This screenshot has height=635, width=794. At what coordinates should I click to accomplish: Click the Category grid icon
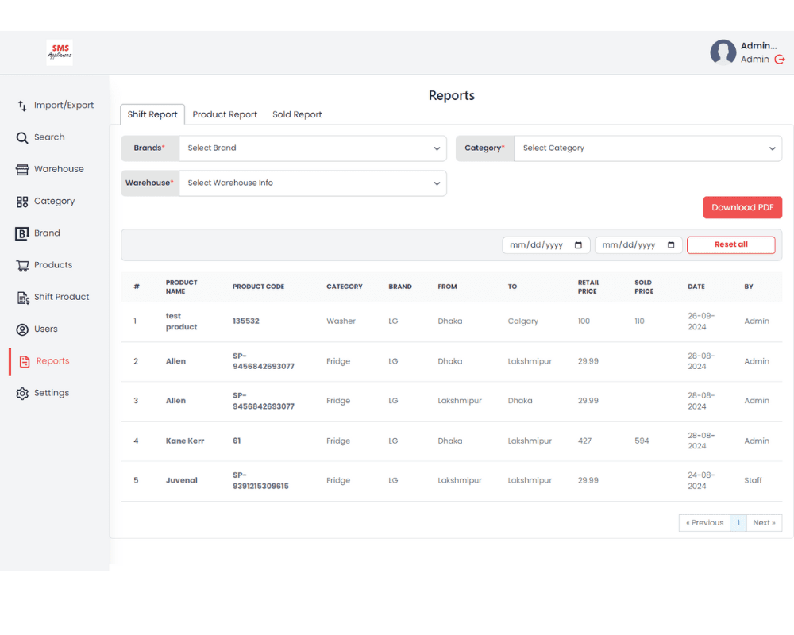(22, 202)
